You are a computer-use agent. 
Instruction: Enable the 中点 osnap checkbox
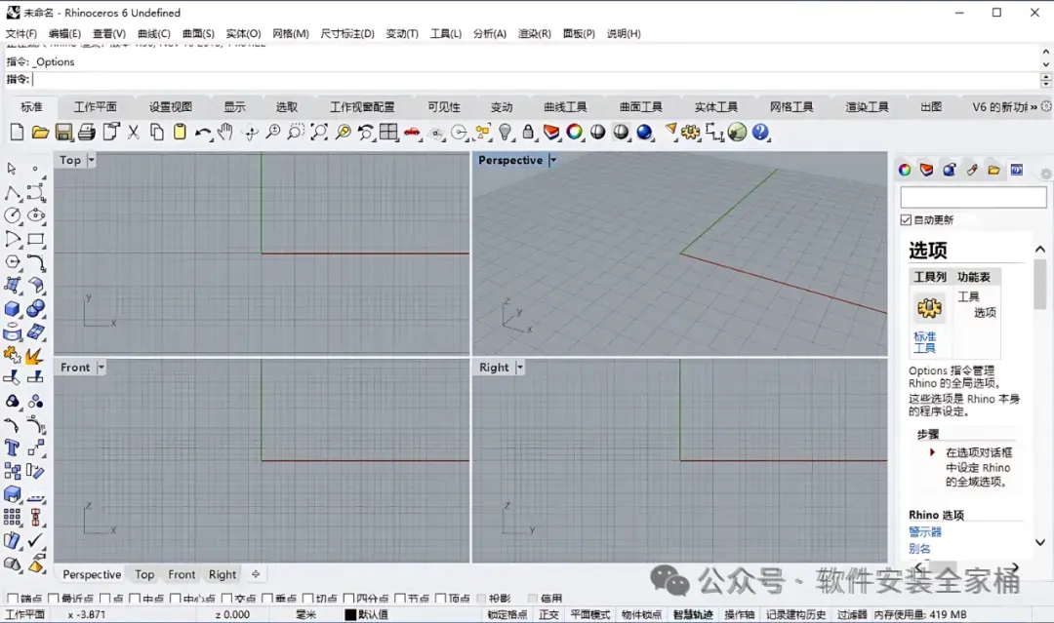coord(135,599)
